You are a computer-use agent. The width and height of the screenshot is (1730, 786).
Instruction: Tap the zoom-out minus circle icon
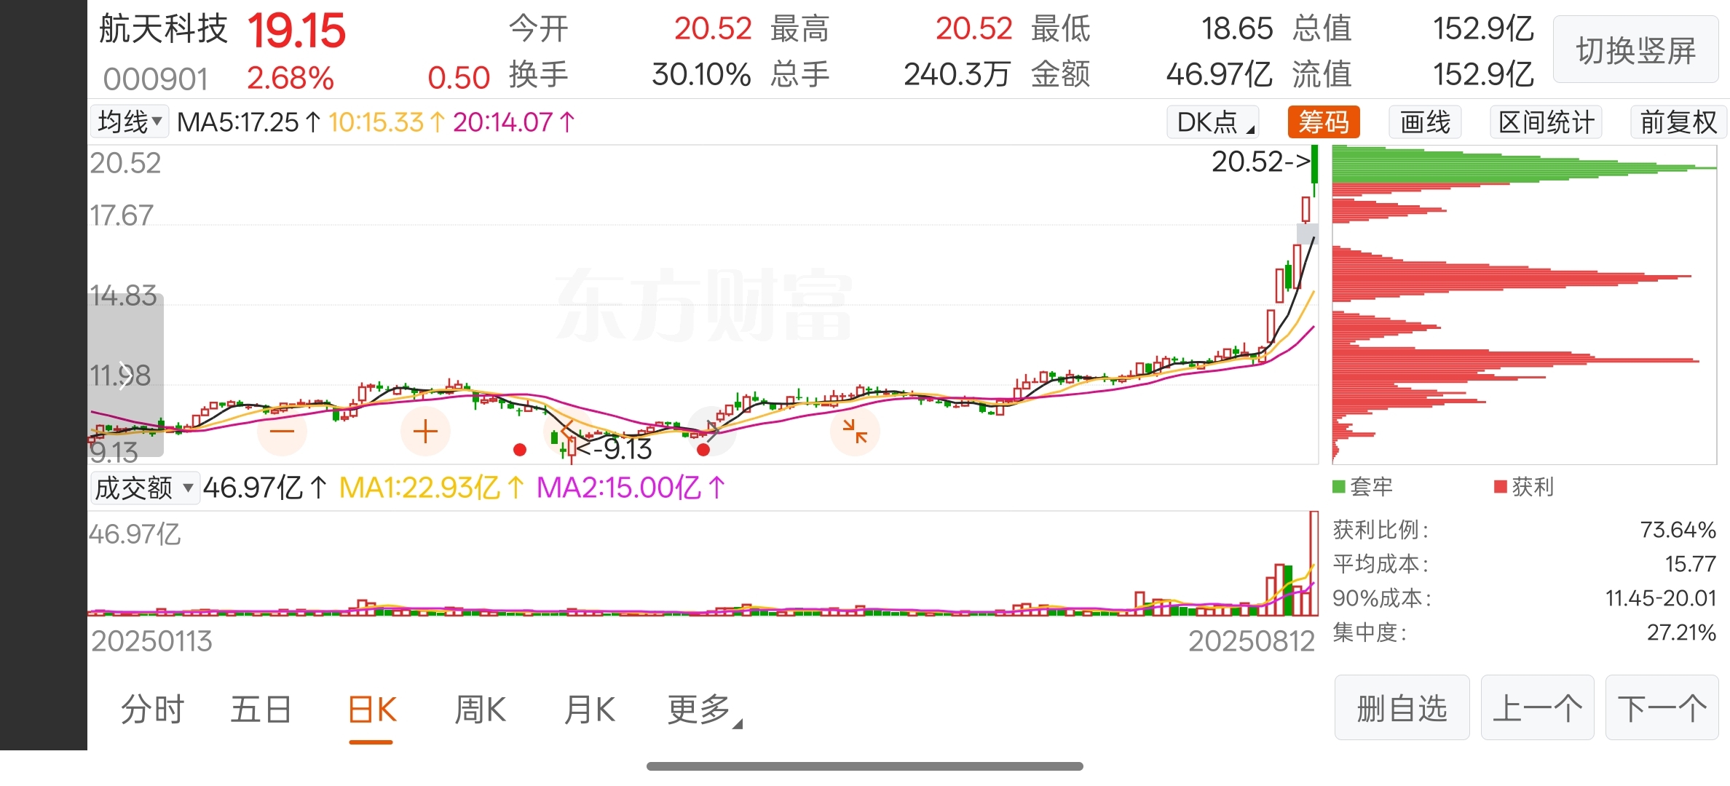coord(282,432)
